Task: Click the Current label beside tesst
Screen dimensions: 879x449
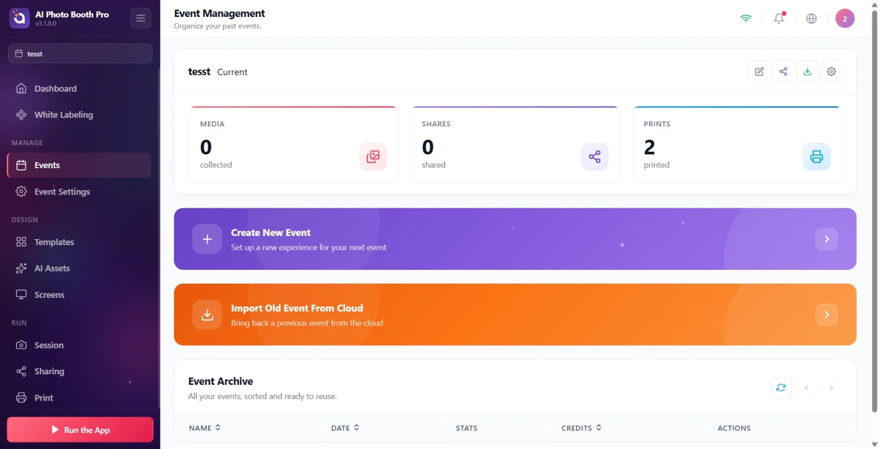Action: coord(232,72)
